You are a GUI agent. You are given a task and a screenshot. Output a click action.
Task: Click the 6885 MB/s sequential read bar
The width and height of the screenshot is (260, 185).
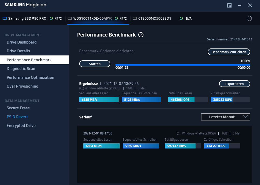pos(99,99)
